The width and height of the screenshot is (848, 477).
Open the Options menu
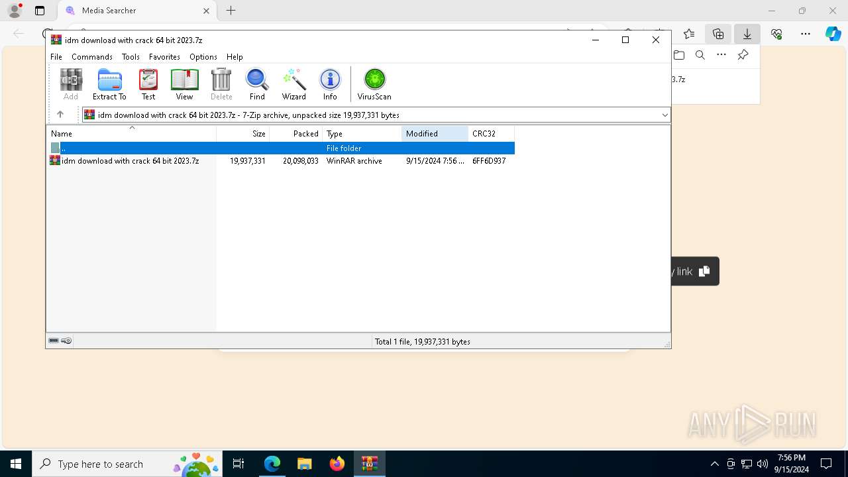click(203, 57)
